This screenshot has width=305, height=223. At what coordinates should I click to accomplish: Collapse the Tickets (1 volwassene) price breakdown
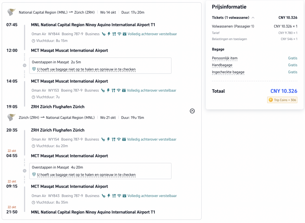click(x=253, y=18)
